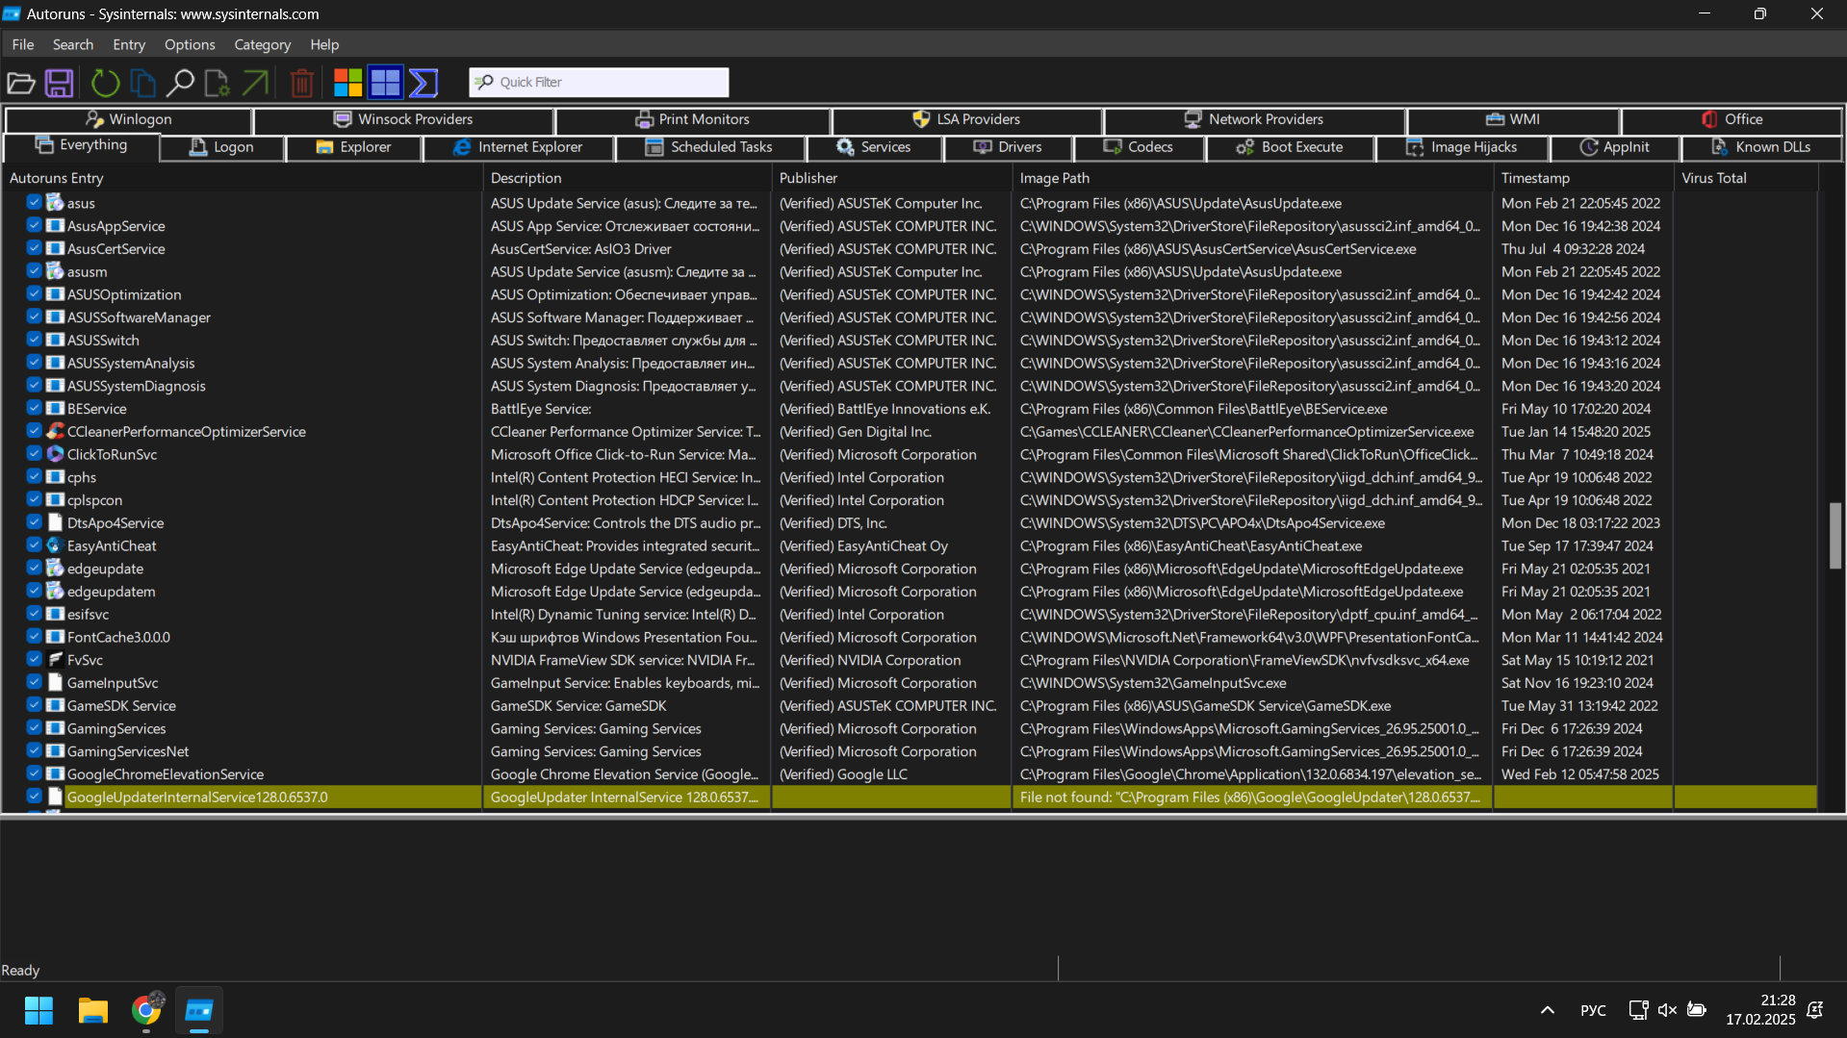
Task: Click the Refresh scan icon
Action: 105,83
